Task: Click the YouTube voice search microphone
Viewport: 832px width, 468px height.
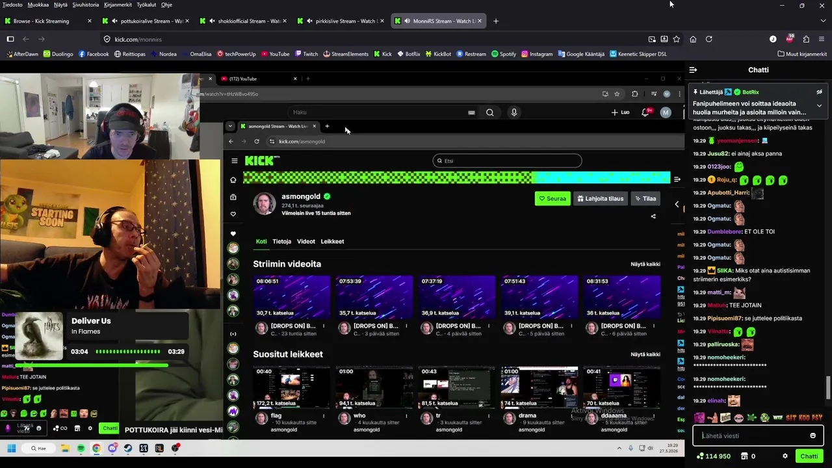Action: pos(514,112)
